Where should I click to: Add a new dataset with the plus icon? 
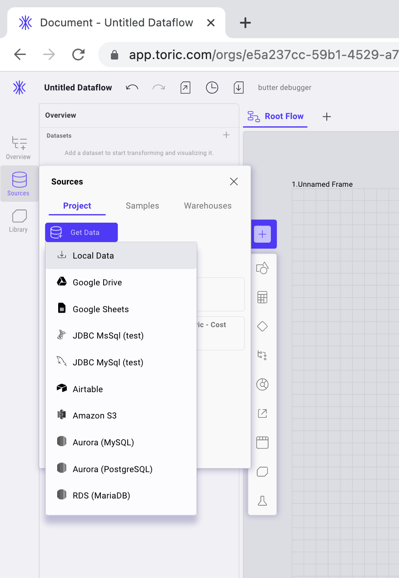pos(226,135)
